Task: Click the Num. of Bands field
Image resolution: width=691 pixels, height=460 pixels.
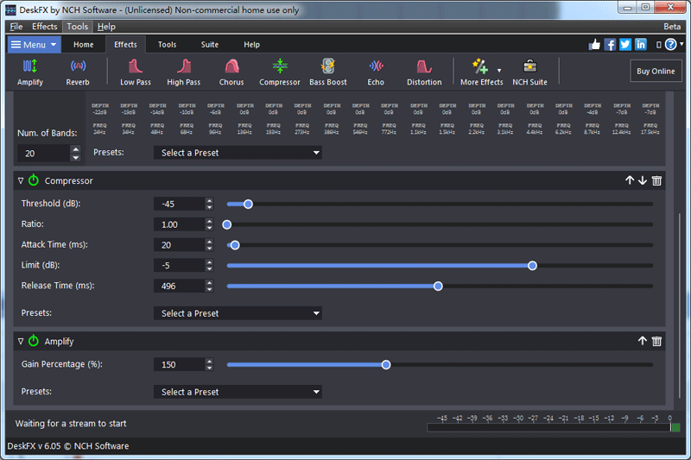Action: pyautogui.click(x=44, y=154)
